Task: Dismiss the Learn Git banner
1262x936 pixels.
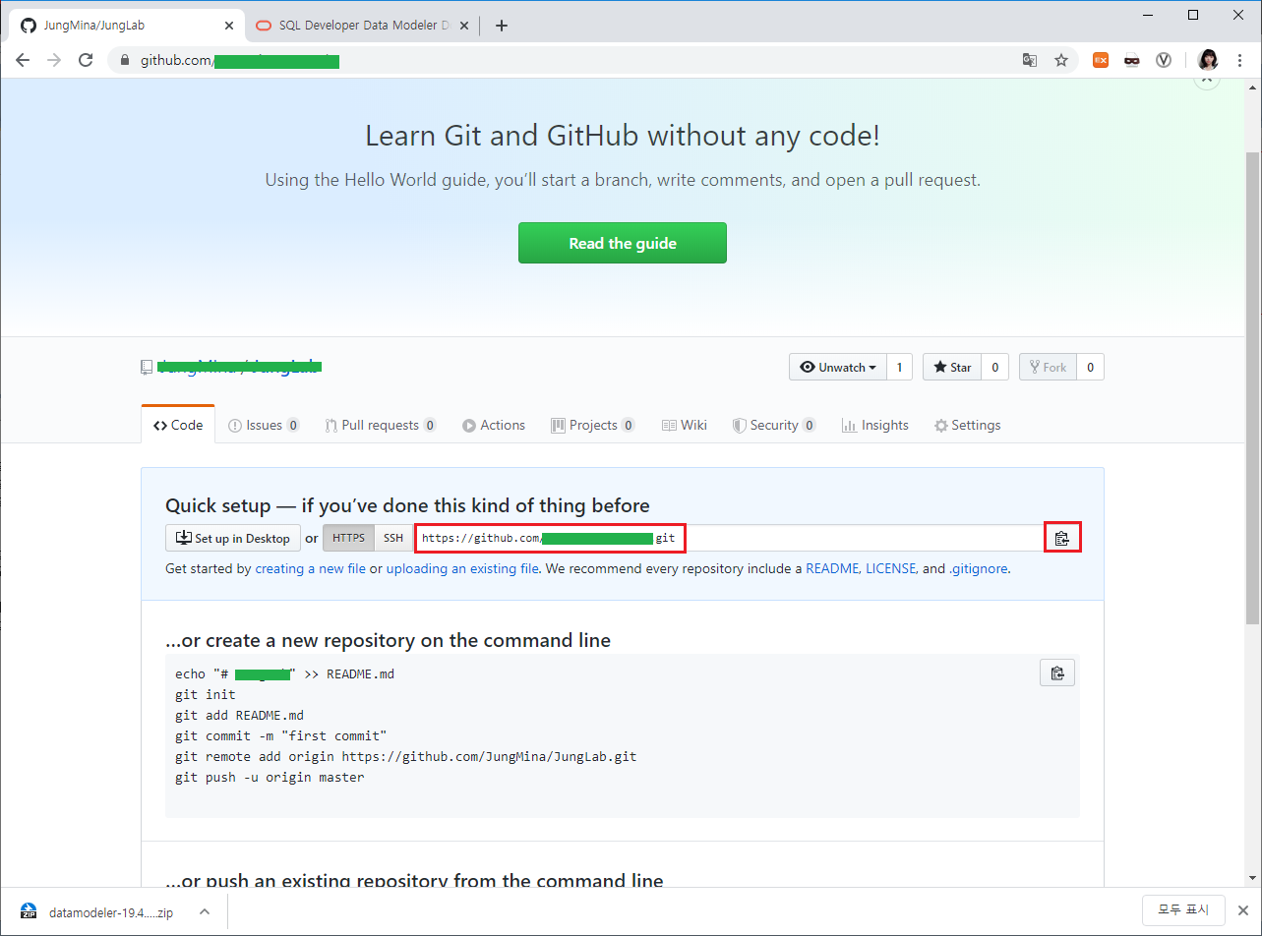Action: coord(1207,82)
